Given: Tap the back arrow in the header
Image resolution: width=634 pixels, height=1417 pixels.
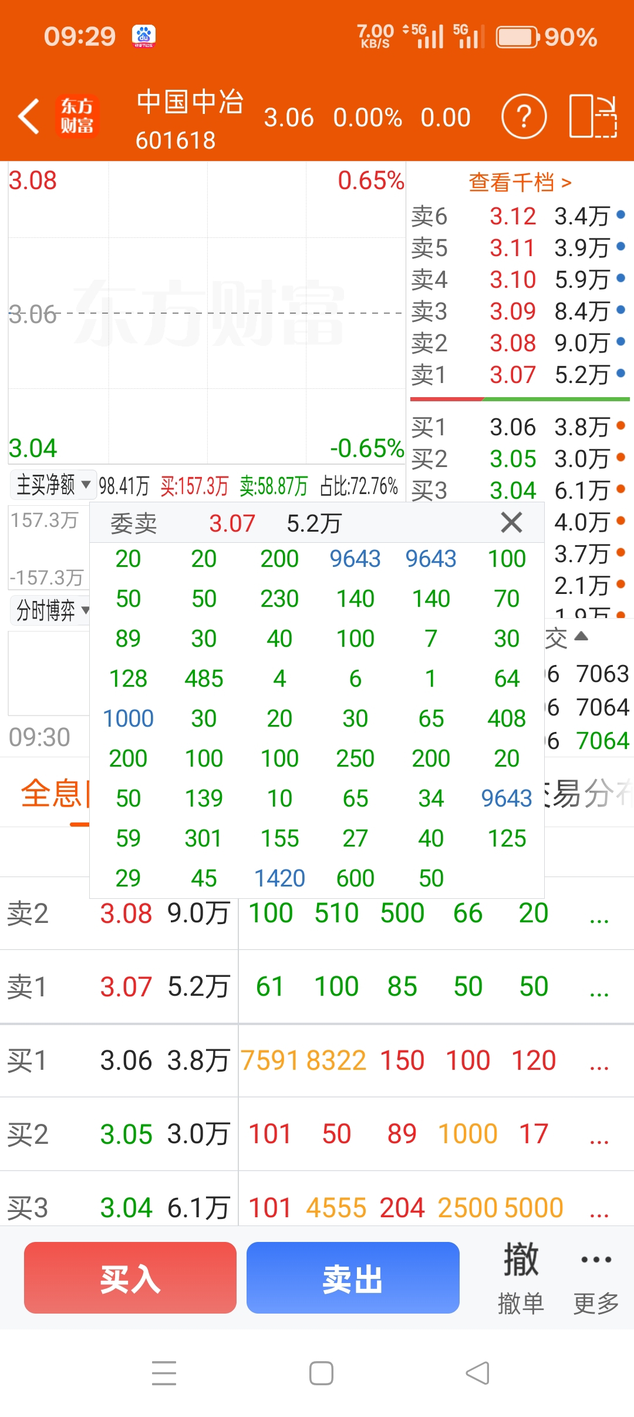Looking at the screenshot, I should (28, 116).
